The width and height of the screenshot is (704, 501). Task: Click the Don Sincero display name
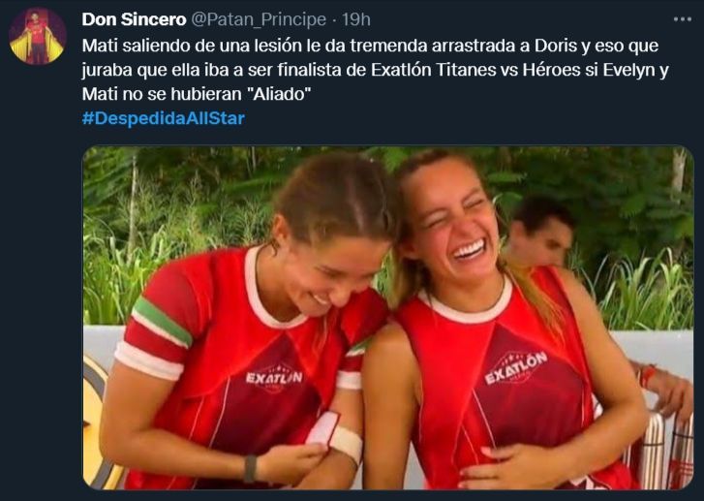tap(134, 19)
